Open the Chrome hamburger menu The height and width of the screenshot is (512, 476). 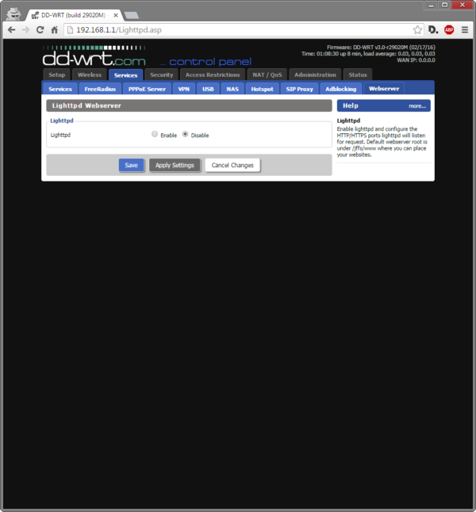coord(464,30)
